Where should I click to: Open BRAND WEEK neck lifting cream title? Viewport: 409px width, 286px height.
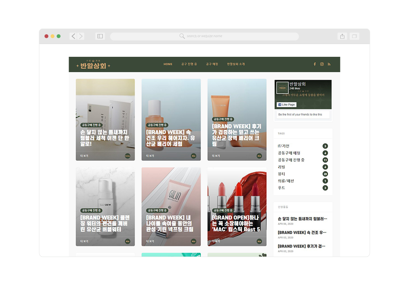click(x=170, y=223)
